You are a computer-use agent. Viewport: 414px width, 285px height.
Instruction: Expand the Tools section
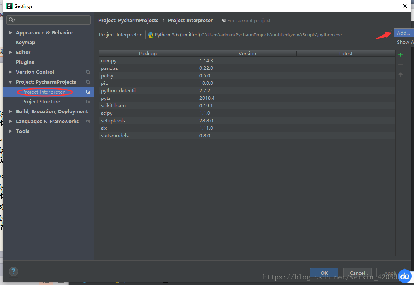[x=10, y=131]
